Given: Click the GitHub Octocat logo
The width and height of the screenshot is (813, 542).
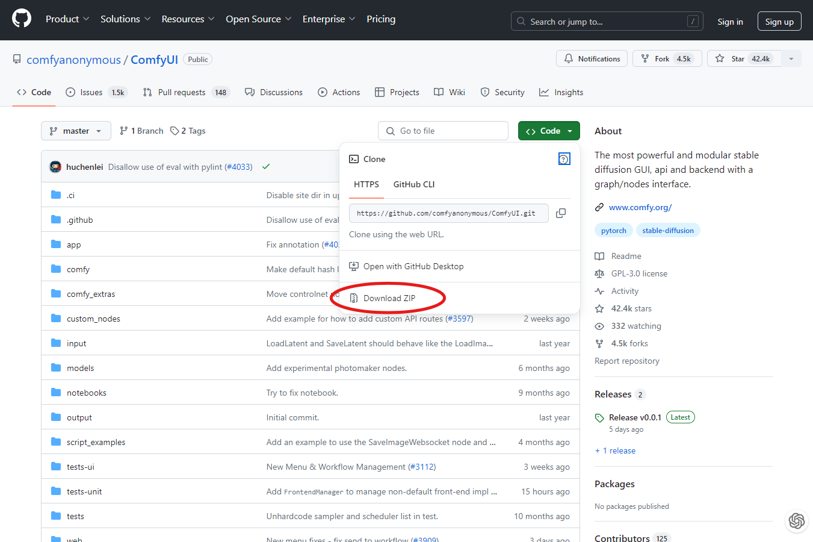Looking at the screenshot, I should pos(22,19).
